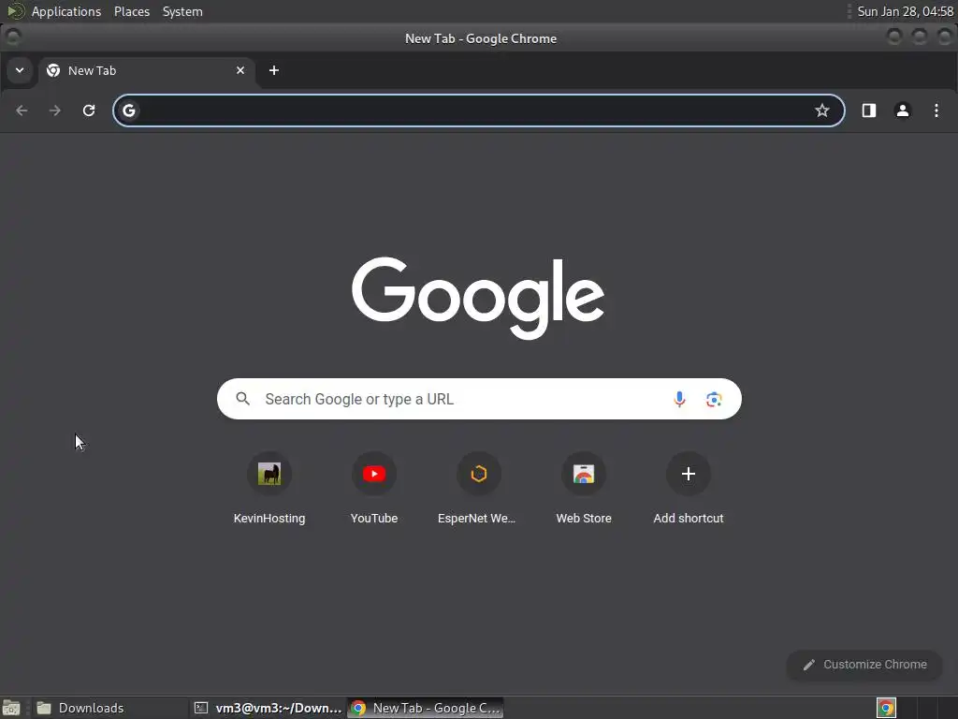Open a new tab with plus button

tap(274, 70)
